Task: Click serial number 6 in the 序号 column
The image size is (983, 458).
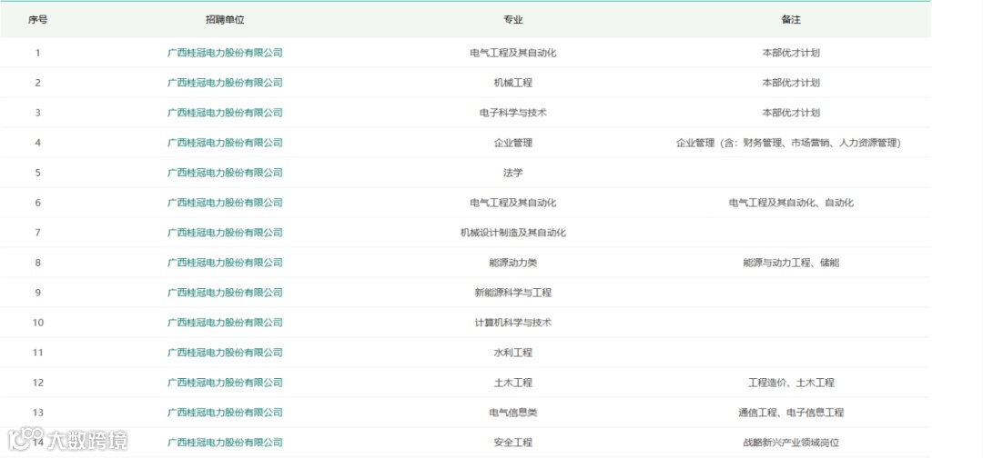Action: tap(37, 203)
